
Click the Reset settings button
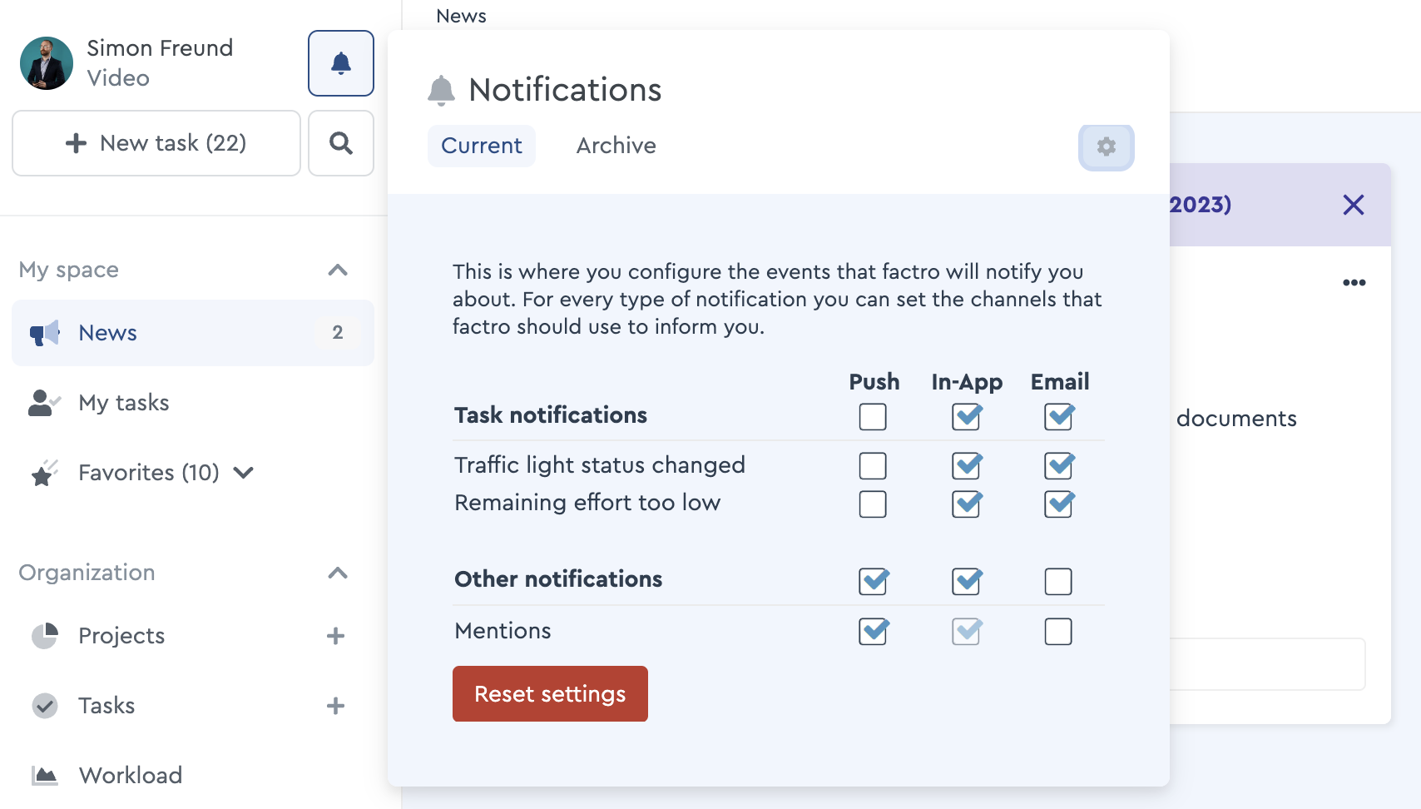tap(550, 693)
